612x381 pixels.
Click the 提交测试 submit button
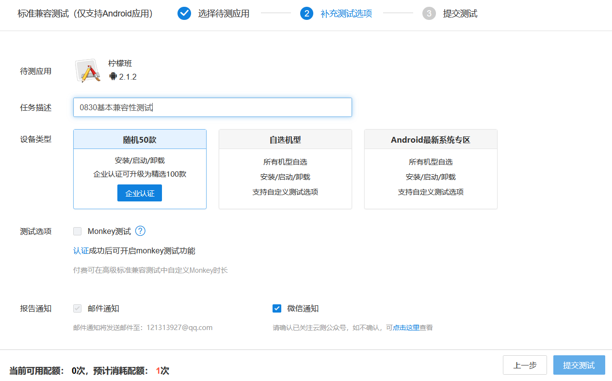click(x=579, y=365)
